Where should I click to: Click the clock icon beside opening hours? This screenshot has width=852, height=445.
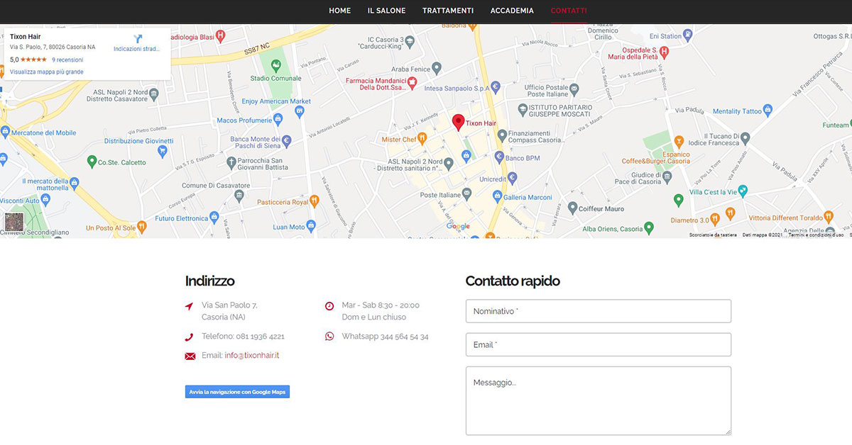pos(329,306)
